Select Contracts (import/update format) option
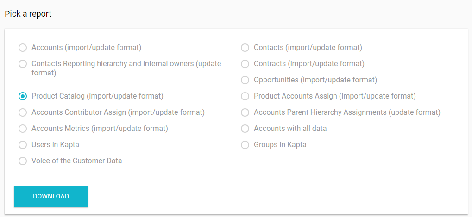This screenshot has height=217, width=472. pos(245,64)
